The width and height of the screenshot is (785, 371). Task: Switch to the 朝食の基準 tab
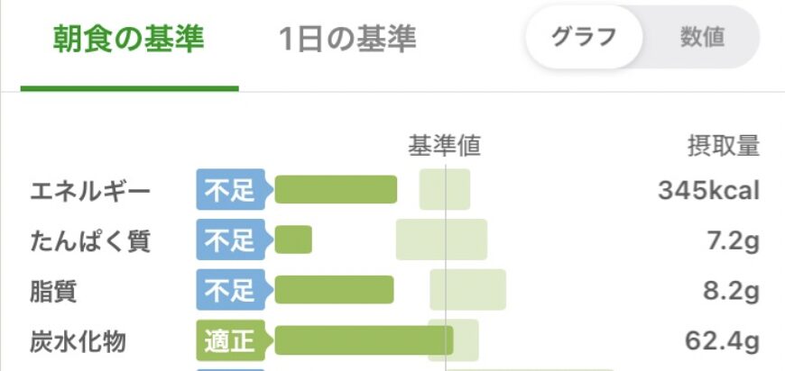pyautogui.click(x=130, y=40)
